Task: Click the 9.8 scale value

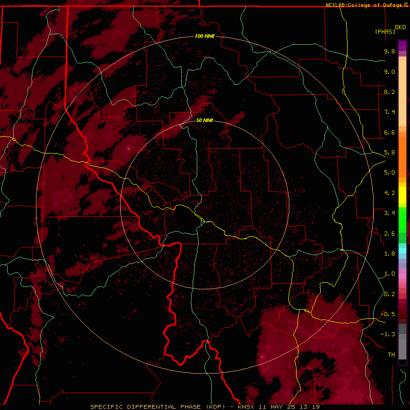Action: (x=389, y=51)
